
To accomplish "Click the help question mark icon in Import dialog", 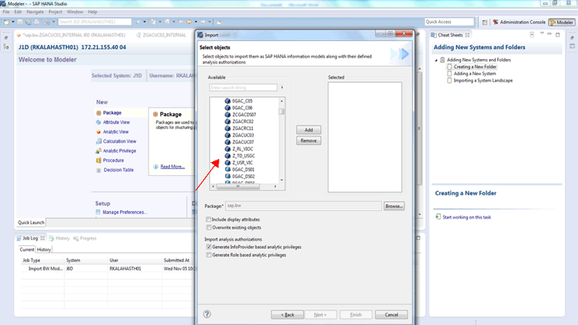I will pyautogui.click(x=207, y=314).
